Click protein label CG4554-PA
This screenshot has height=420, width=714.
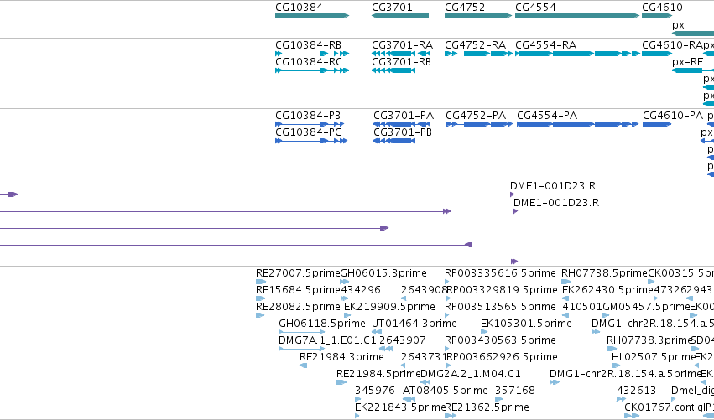pos(547,116)
